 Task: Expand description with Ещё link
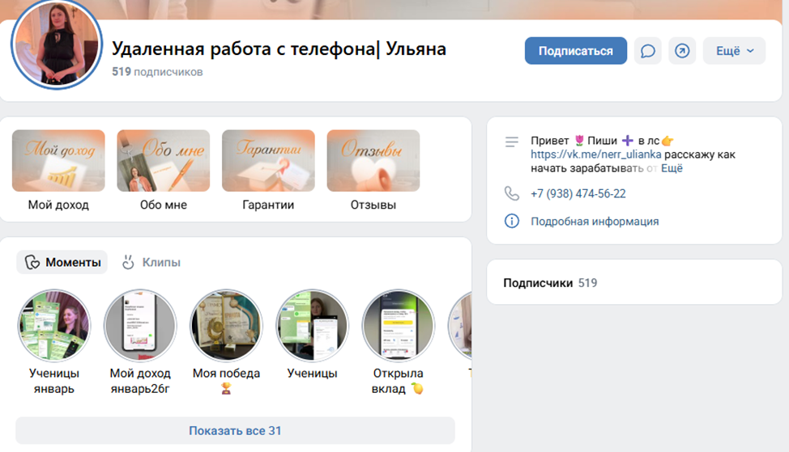pyautogui.click(x=672, y=168)
